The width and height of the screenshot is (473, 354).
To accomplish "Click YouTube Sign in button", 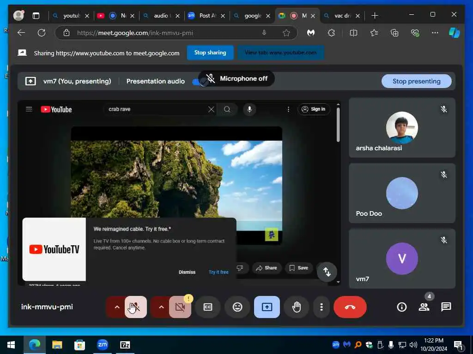I will tap(314, 109).
